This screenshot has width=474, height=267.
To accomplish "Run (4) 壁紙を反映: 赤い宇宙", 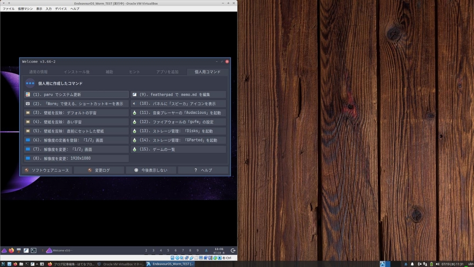I will (76, 122).
